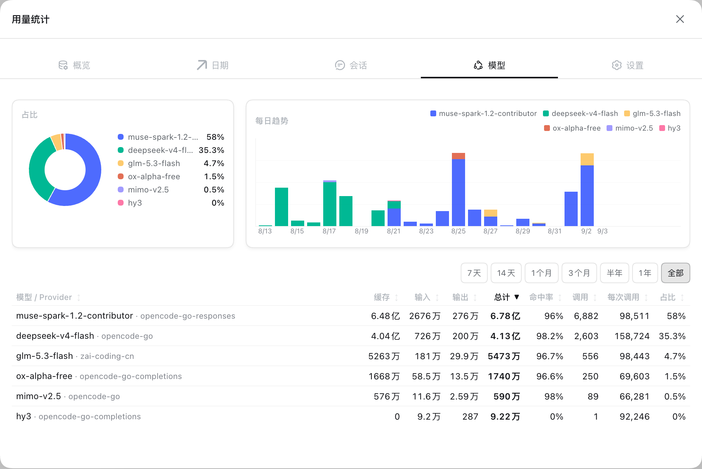The image size is (702, 469).
Task: Click the arrow icon beside 日期
Action: pos(201,65)
